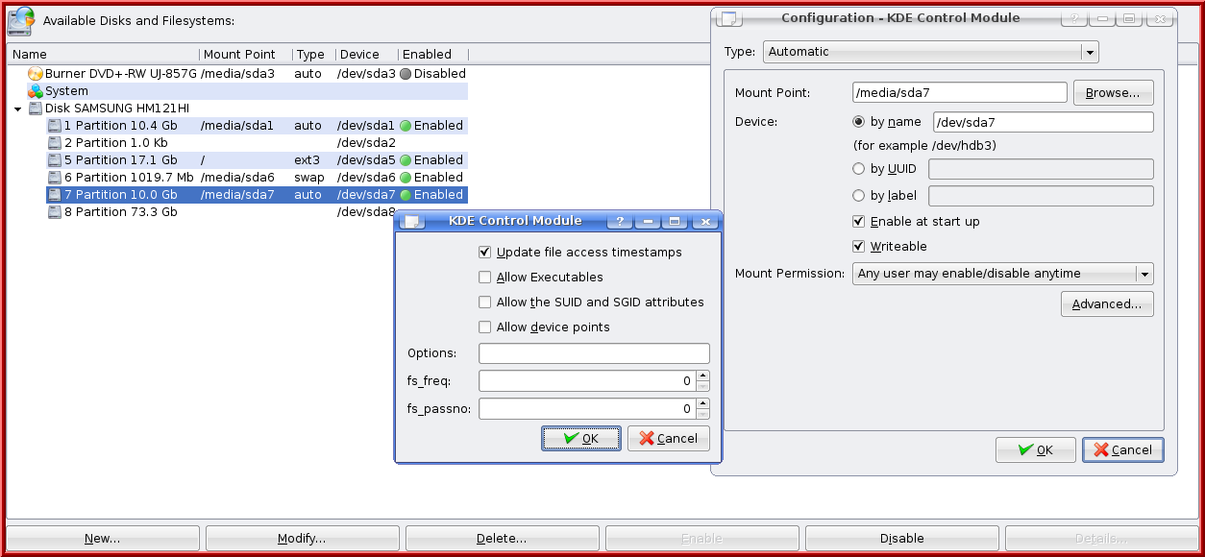This screenshot has height=557, width=1205.
Task: Toggle Update file access timestamps checkbox
Action: [x=485, y=253]
